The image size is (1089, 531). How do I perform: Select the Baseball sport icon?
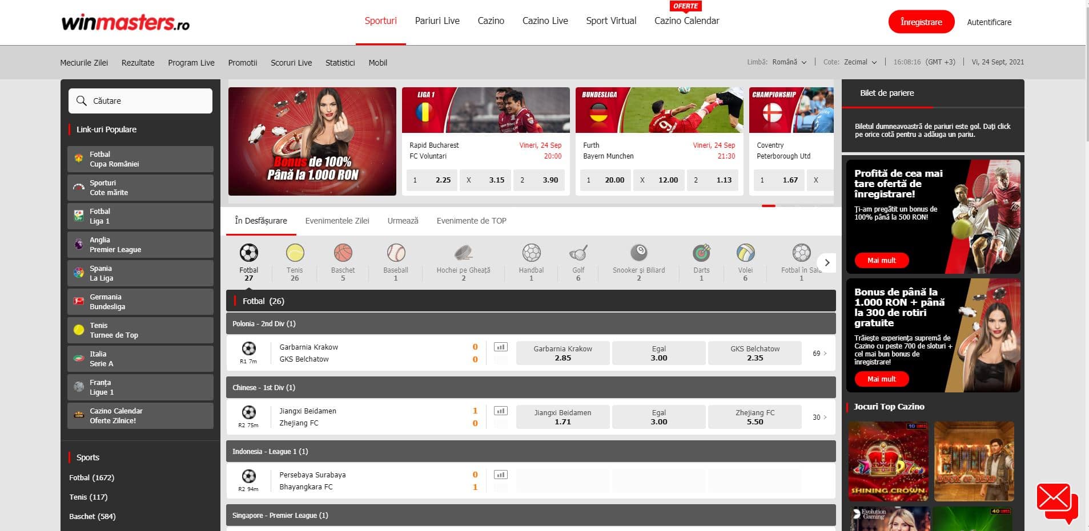[395, 253]
